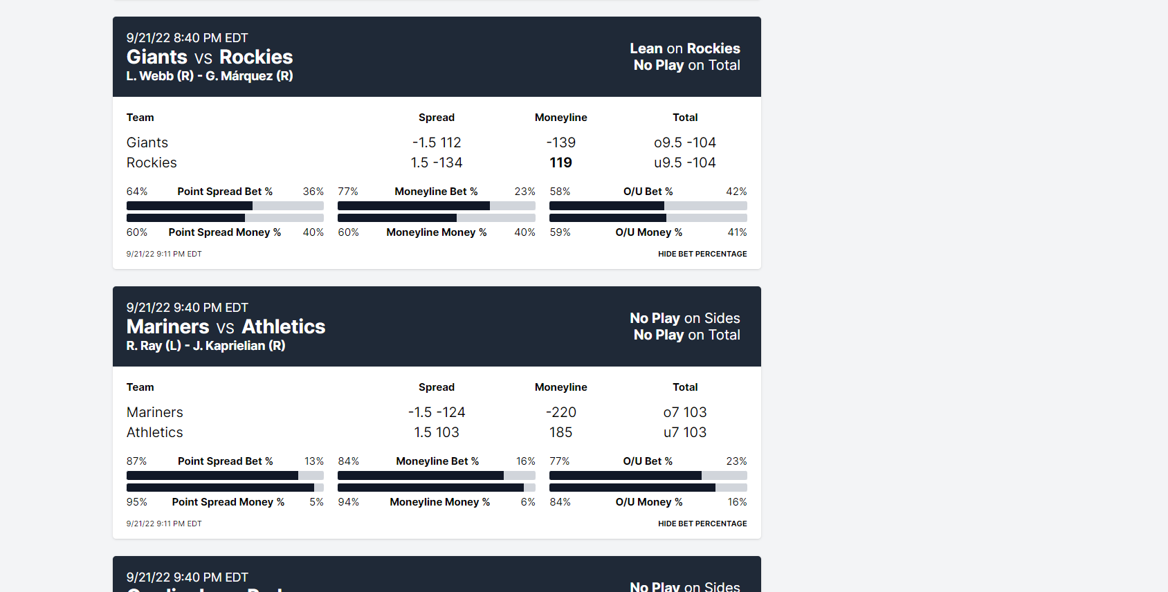This screenshot has width=1168, height=592.
Task: Click the Giants O/U Money % bar
Action: pos(648,218)
